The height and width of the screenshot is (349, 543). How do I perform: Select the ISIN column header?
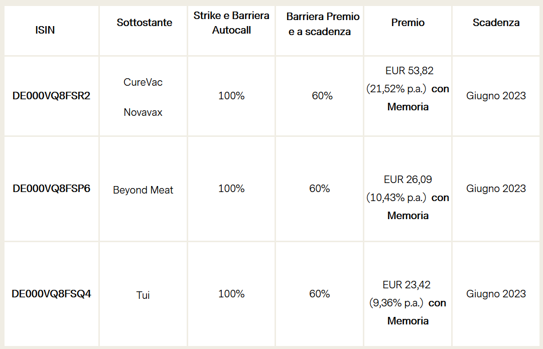(45, 30)
